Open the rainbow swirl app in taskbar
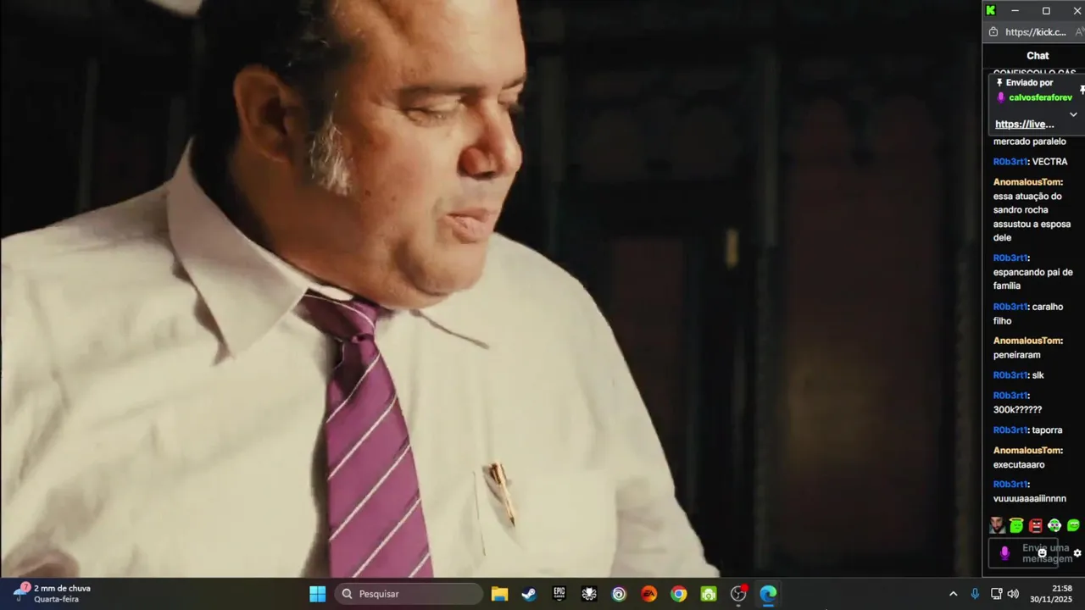1085x610 pixels. (x=619, y=594)
